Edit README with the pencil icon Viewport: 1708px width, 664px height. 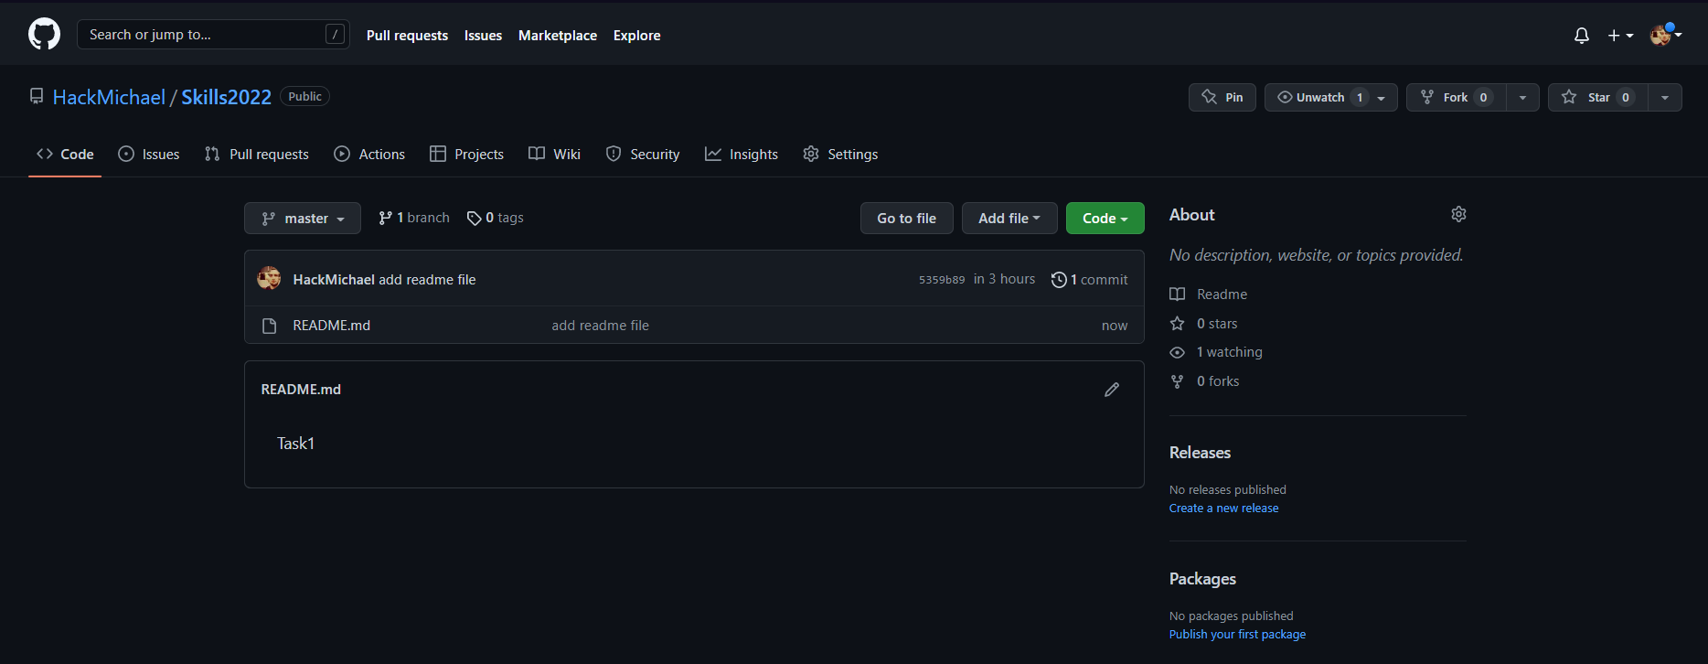pyautogui.click(x=1112, y=390)
